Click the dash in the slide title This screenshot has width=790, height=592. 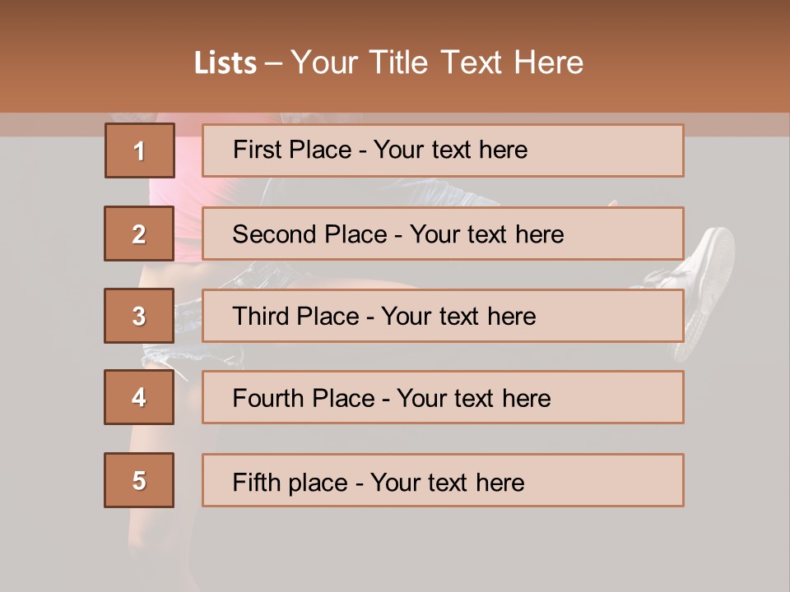click(274, 63)
